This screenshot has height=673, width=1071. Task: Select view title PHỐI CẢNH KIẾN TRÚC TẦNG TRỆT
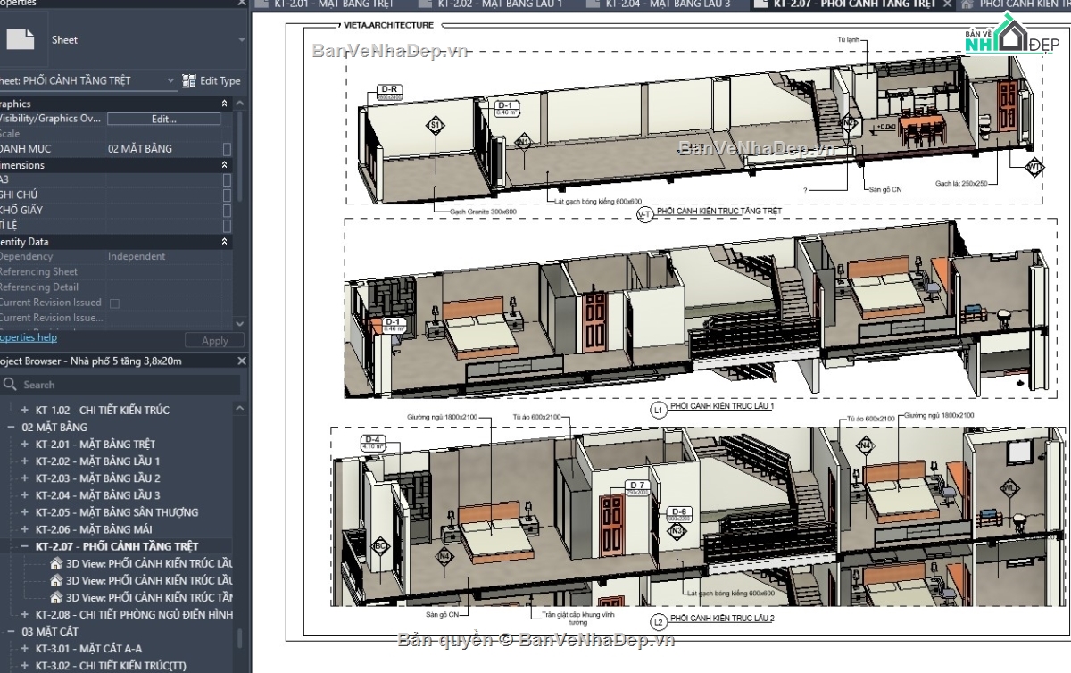point(719,212)
